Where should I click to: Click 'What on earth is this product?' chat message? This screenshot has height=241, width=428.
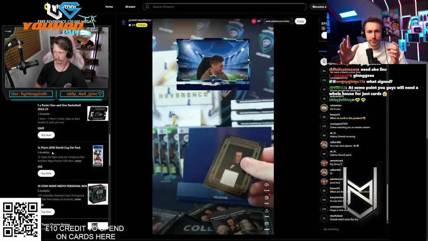(x=348, y=118)
